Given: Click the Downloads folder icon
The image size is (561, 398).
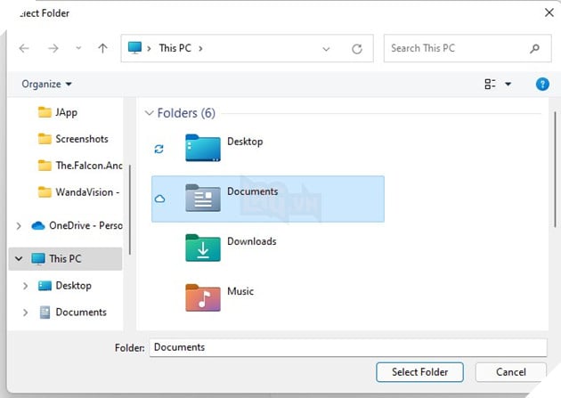Looking at the screenshot, I should coord(203,248).
